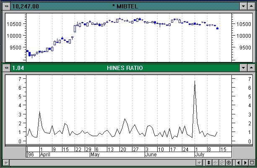
Task: Click the 9 date marker on axis
Action: click(54, 149)
